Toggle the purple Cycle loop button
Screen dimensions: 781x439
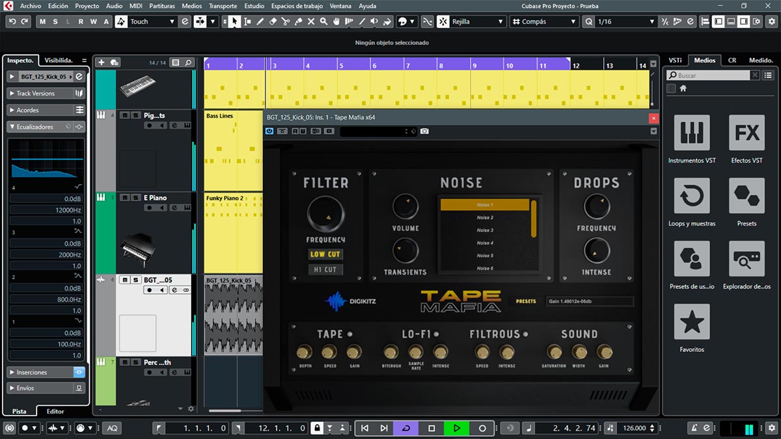406,428
